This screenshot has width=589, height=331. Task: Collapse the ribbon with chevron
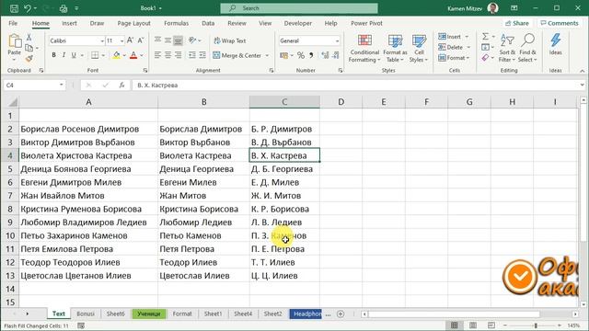[x=582, y=71]
